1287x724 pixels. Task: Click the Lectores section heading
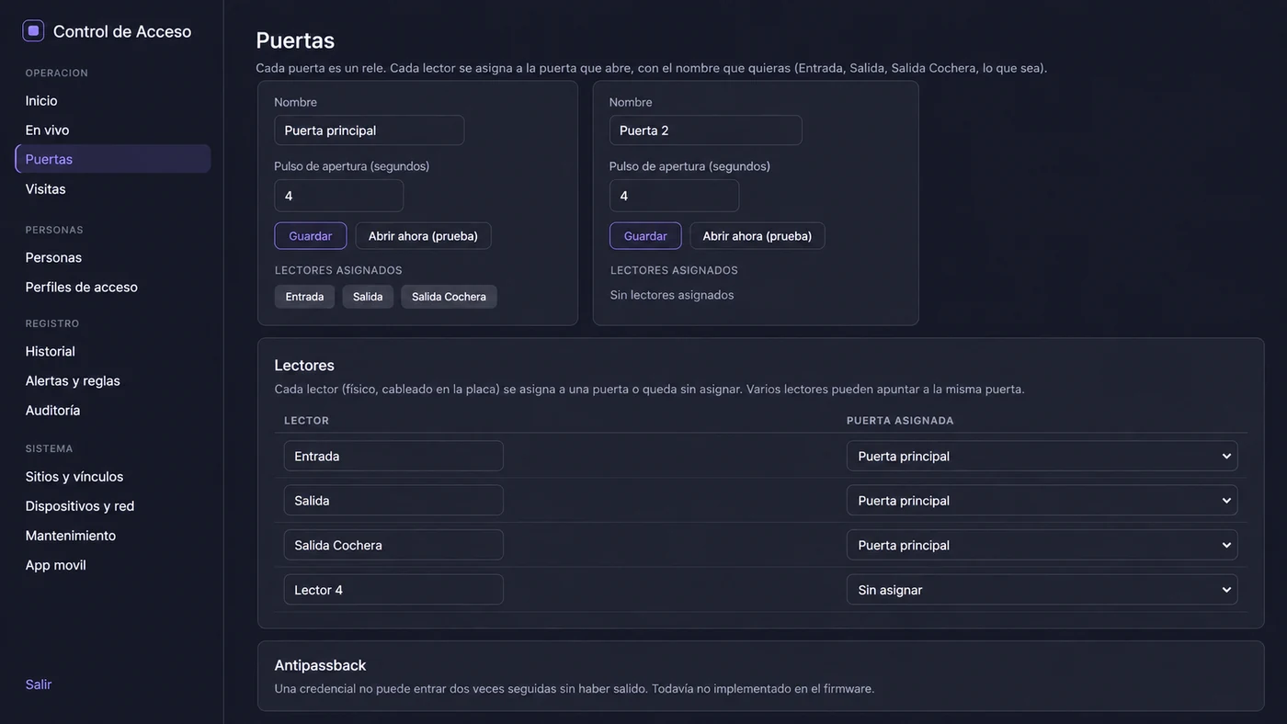304,366
